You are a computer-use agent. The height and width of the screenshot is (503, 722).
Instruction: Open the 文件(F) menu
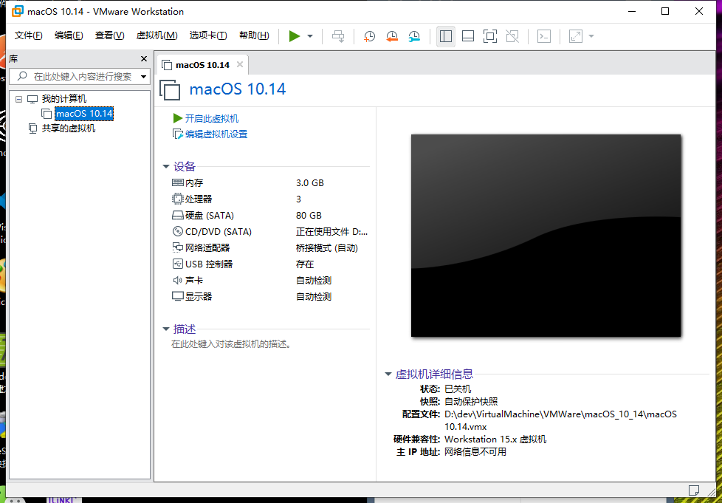coord(28,35)
